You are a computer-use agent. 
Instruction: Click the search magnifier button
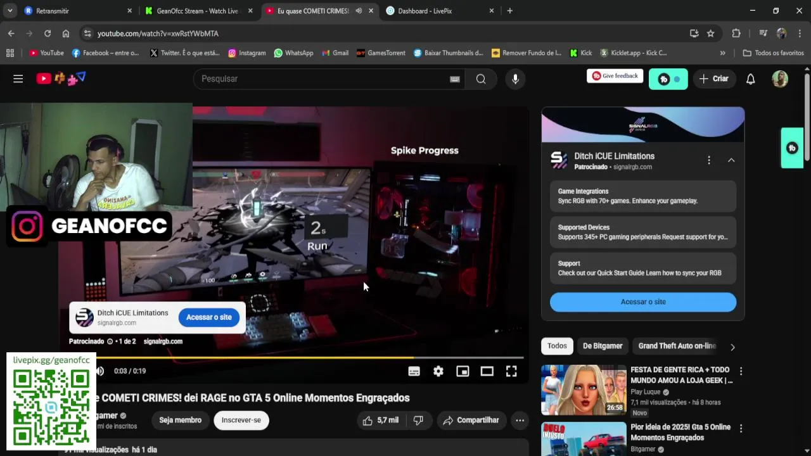click(x=481, y=79)
